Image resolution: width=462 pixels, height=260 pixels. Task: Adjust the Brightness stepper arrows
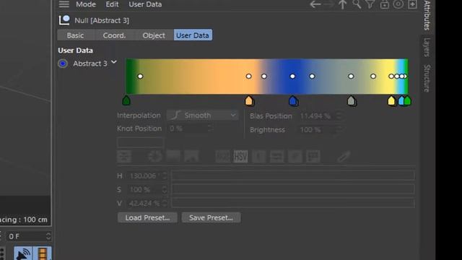[339, 129]
